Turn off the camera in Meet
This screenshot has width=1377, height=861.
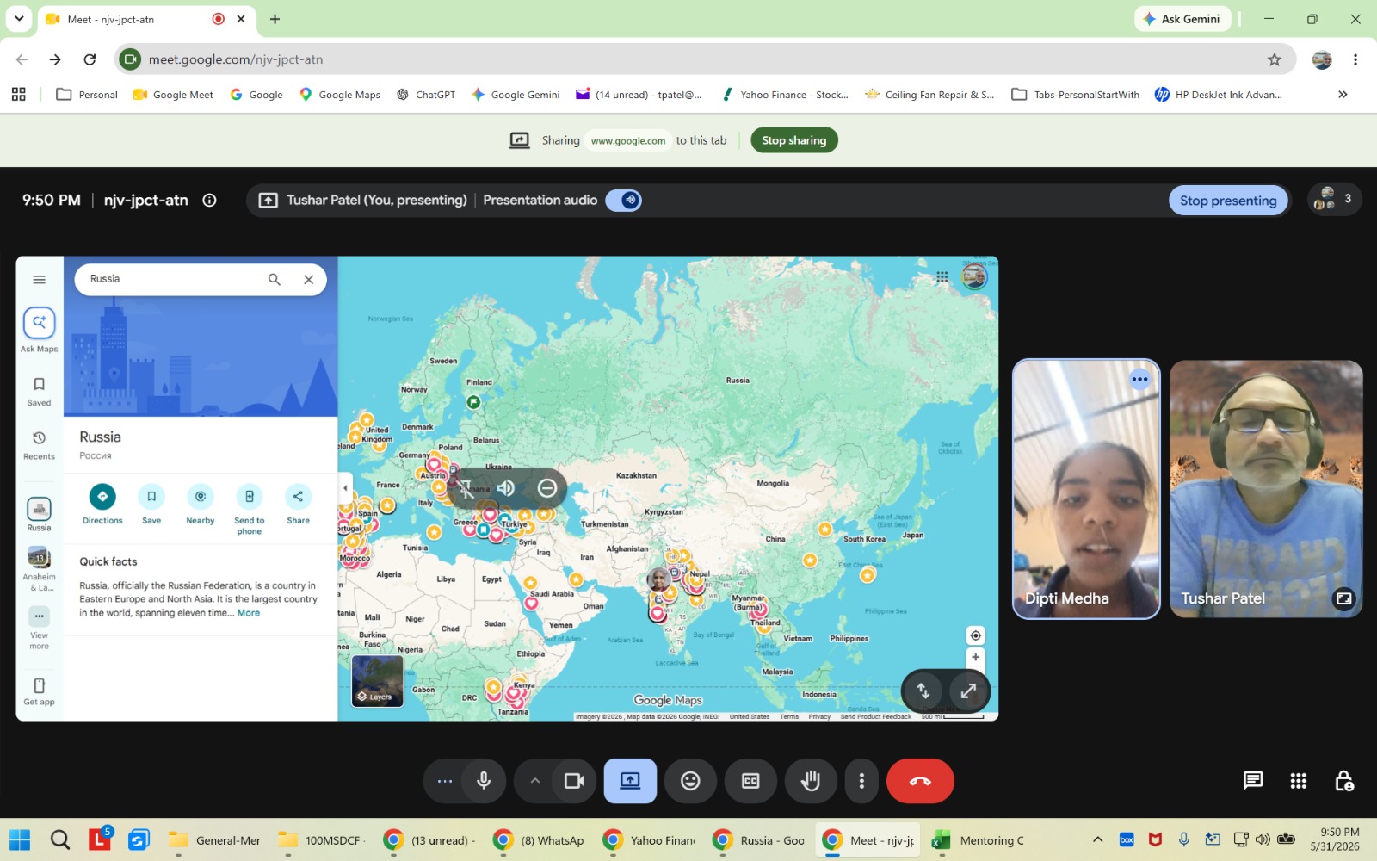[x=574, y=781]
